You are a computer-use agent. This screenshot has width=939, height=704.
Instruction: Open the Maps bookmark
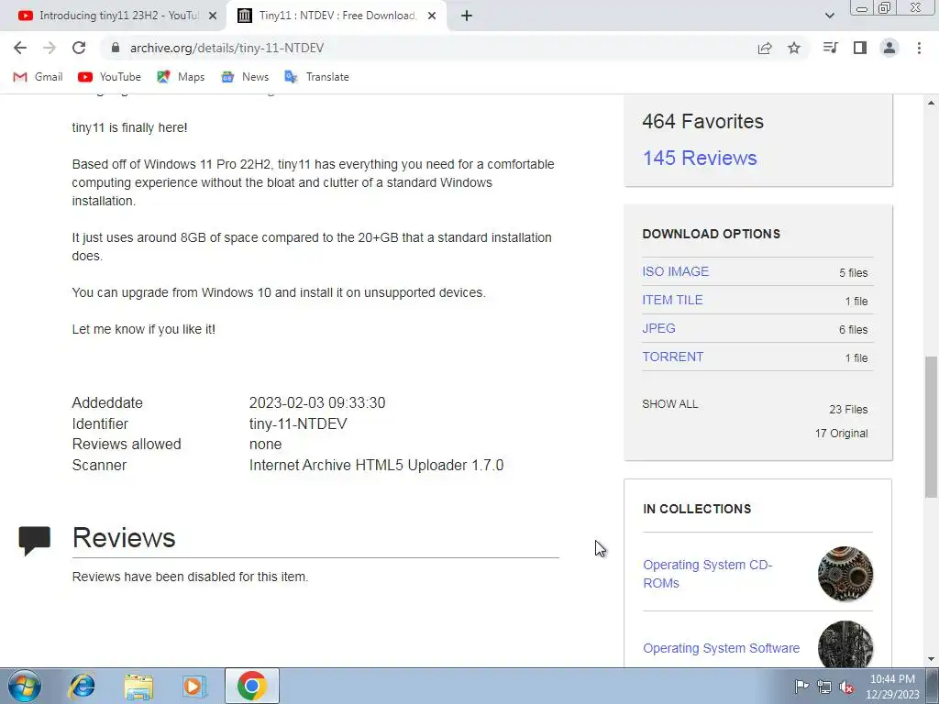coord(181,77)
